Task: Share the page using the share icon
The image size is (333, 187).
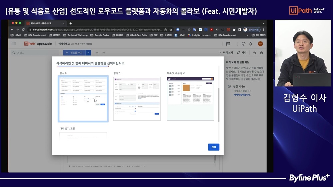Action: pyautogui.click(x=165, y=30)
